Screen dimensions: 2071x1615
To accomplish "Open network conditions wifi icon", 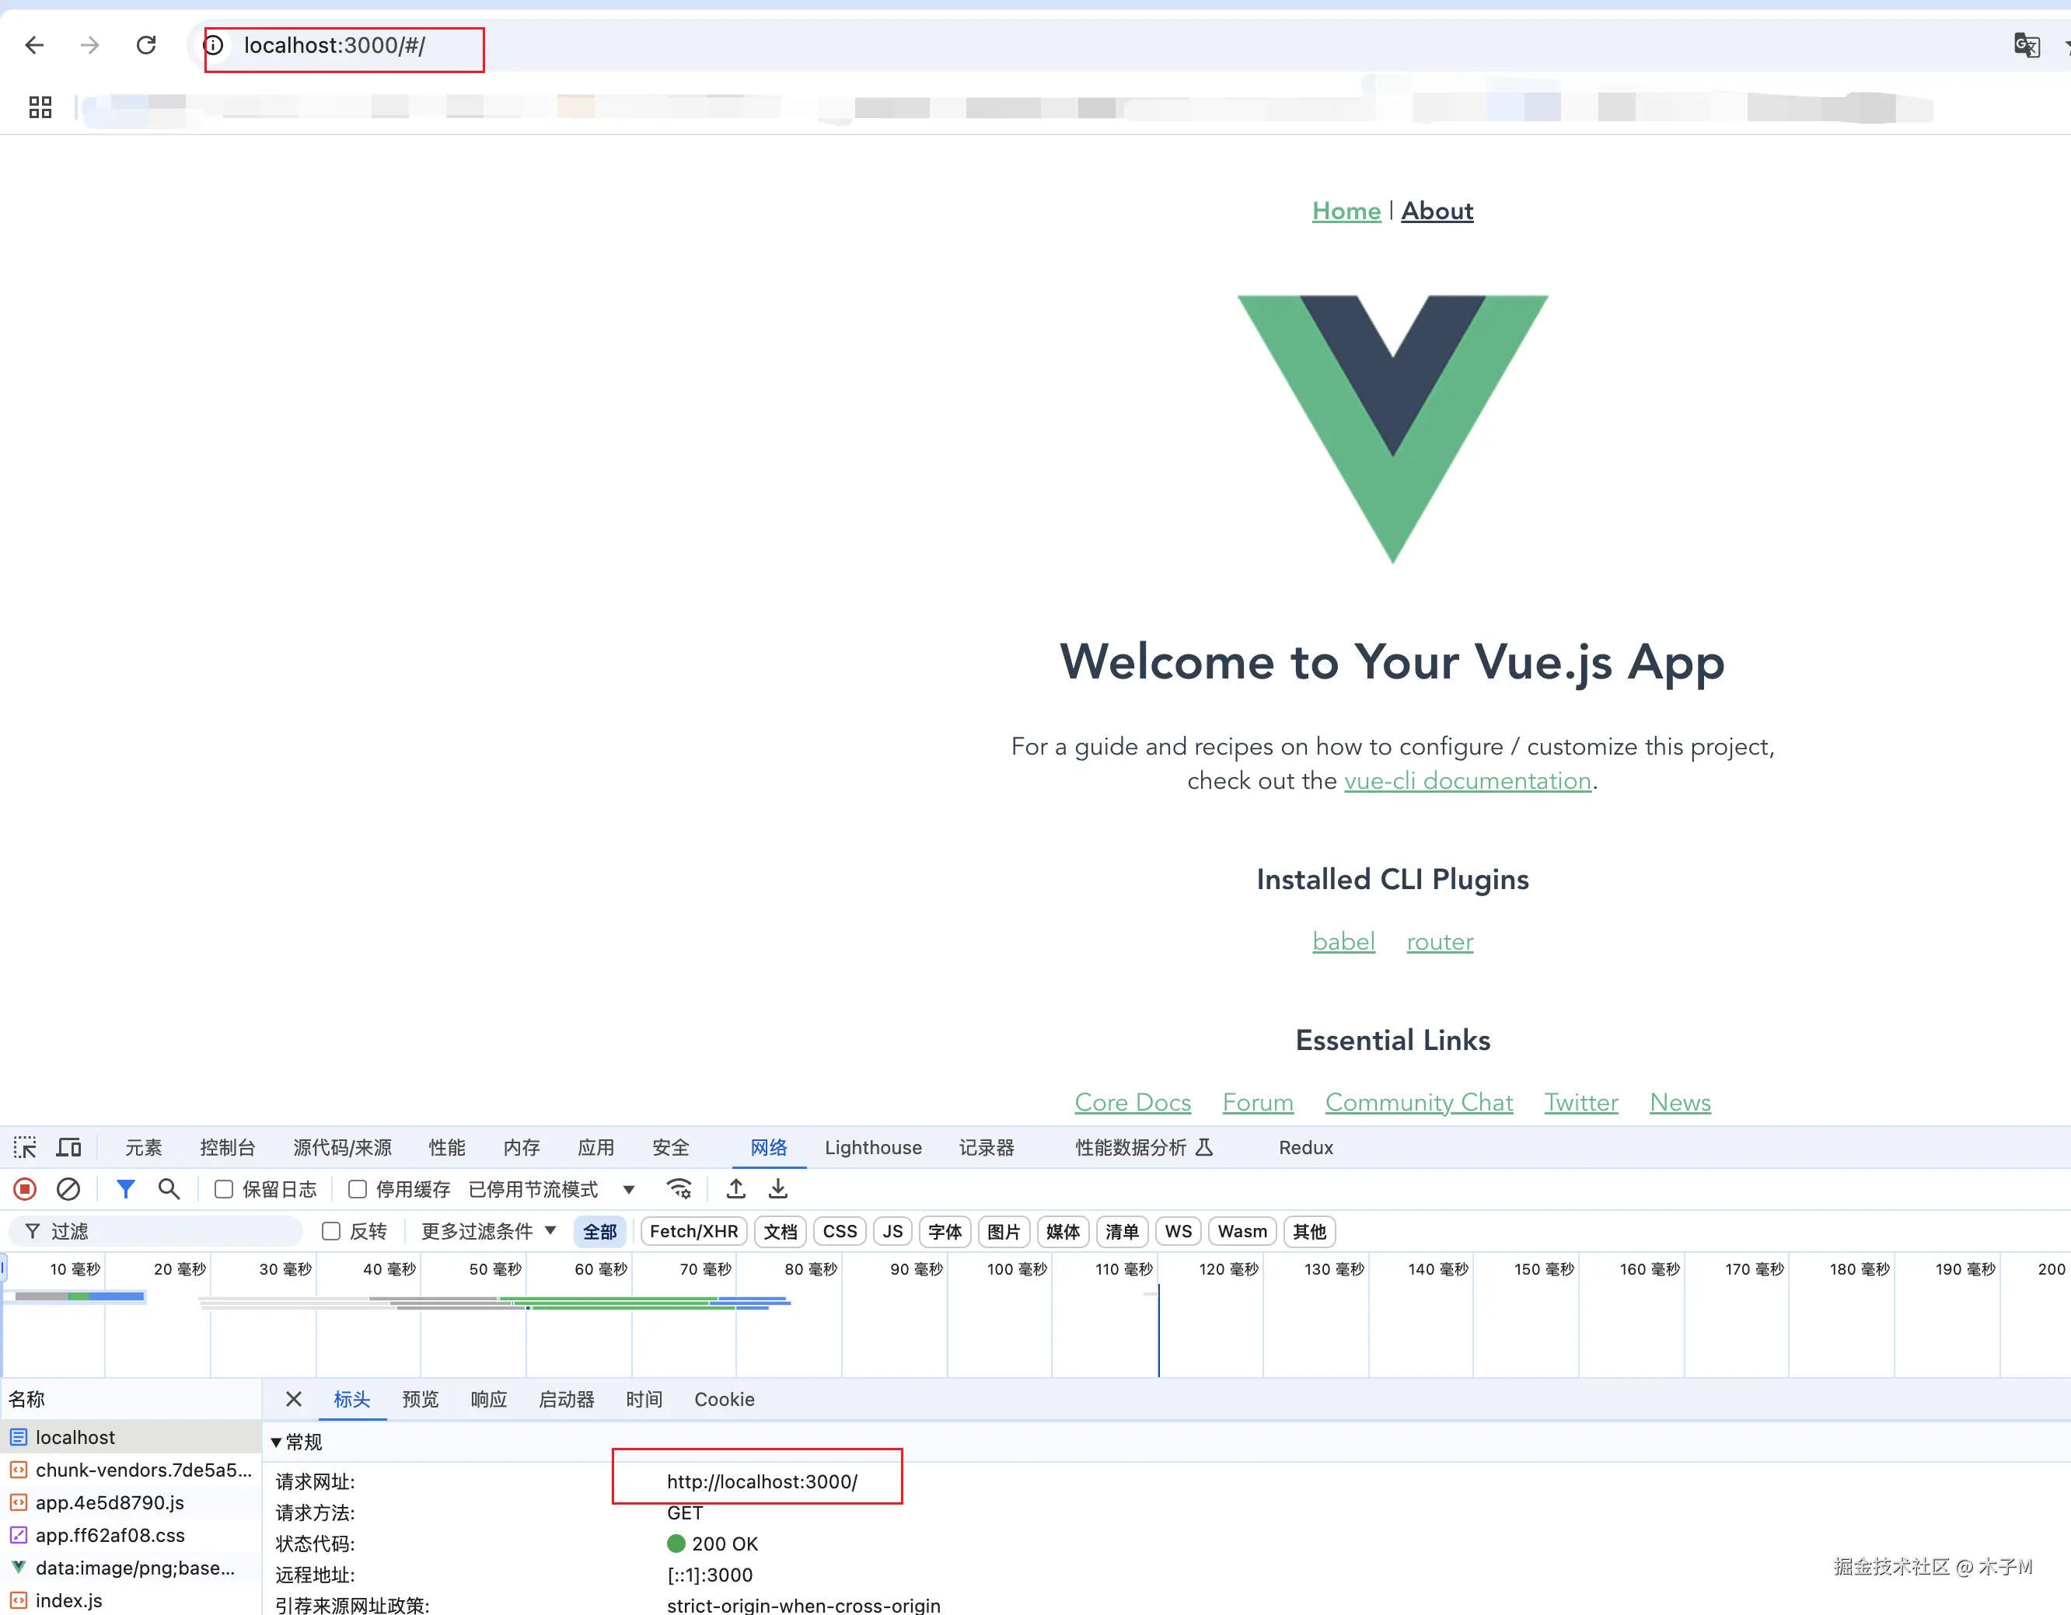I will [679, 1188].
